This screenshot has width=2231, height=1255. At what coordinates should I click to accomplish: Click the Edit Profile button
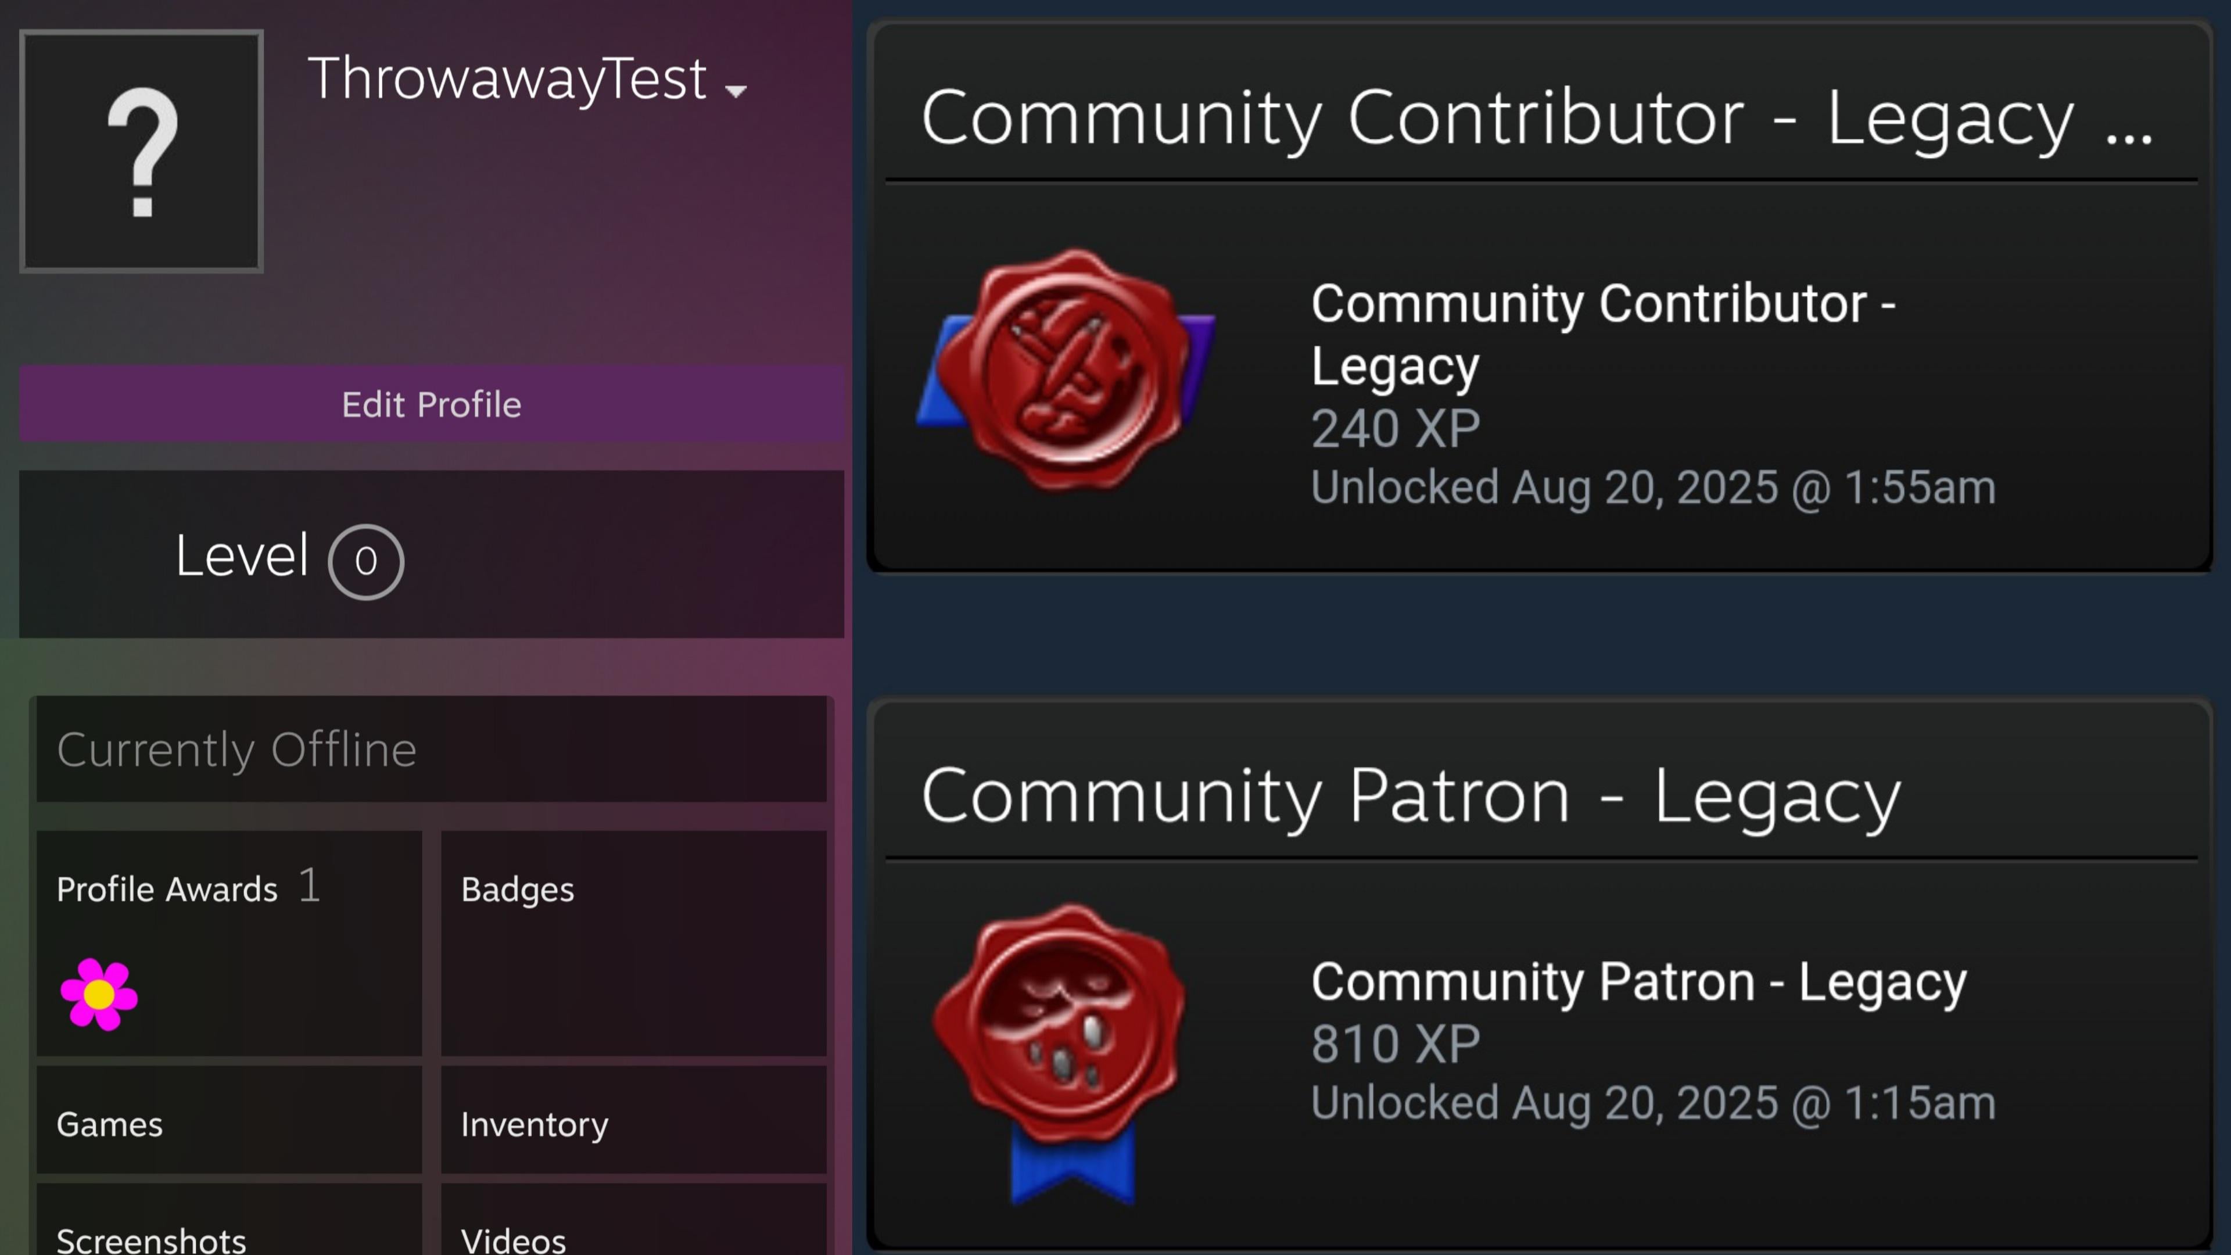431,404
